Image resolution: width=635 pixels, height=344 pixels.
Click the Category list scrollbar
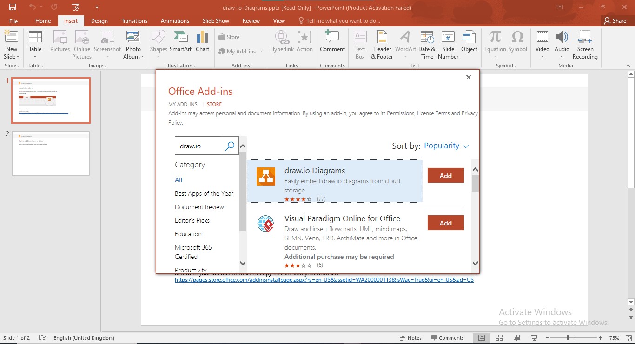pos(243,191)
